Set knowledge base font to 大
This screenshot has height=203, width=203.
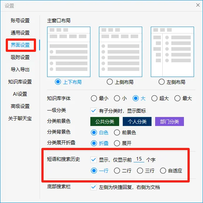click(x=136, y=98)
